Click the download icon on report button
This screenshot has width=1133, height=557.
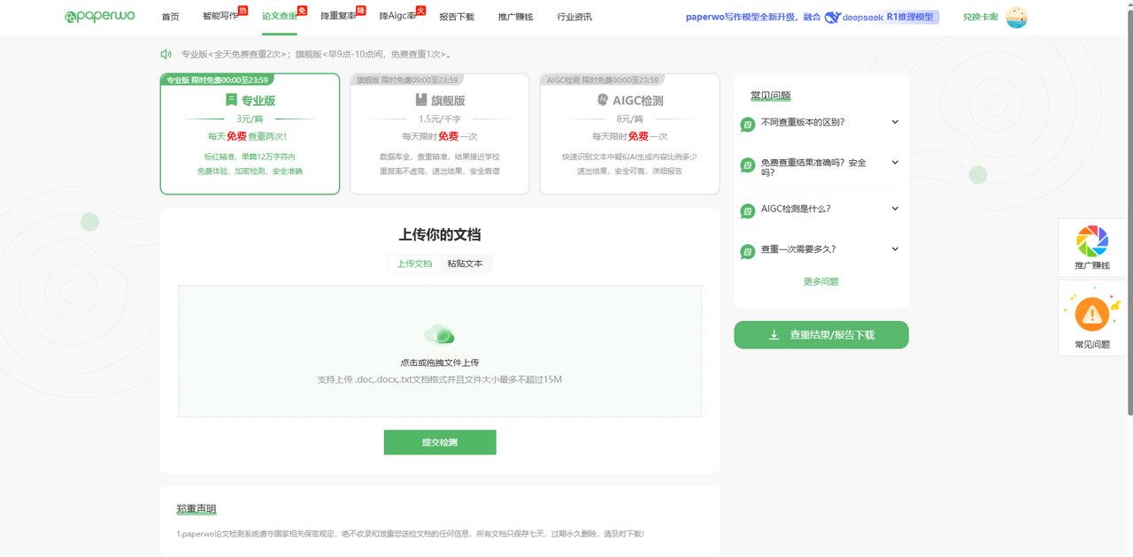[774, 335]
